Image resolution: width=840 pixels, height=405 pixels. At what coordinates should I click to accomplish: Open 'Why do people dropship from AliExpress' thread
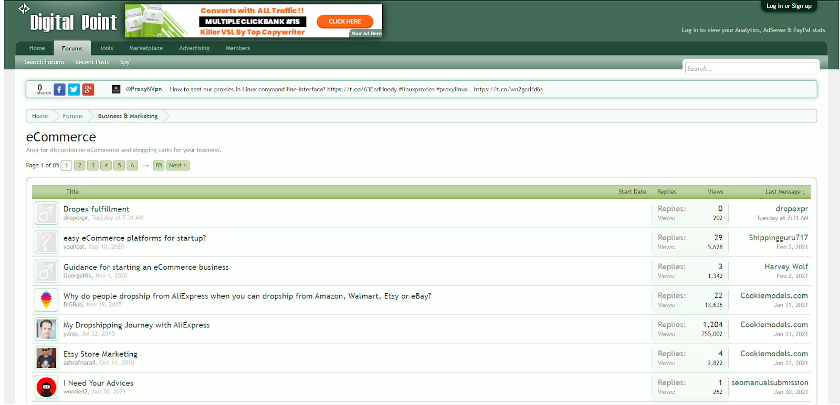(247, 296)
